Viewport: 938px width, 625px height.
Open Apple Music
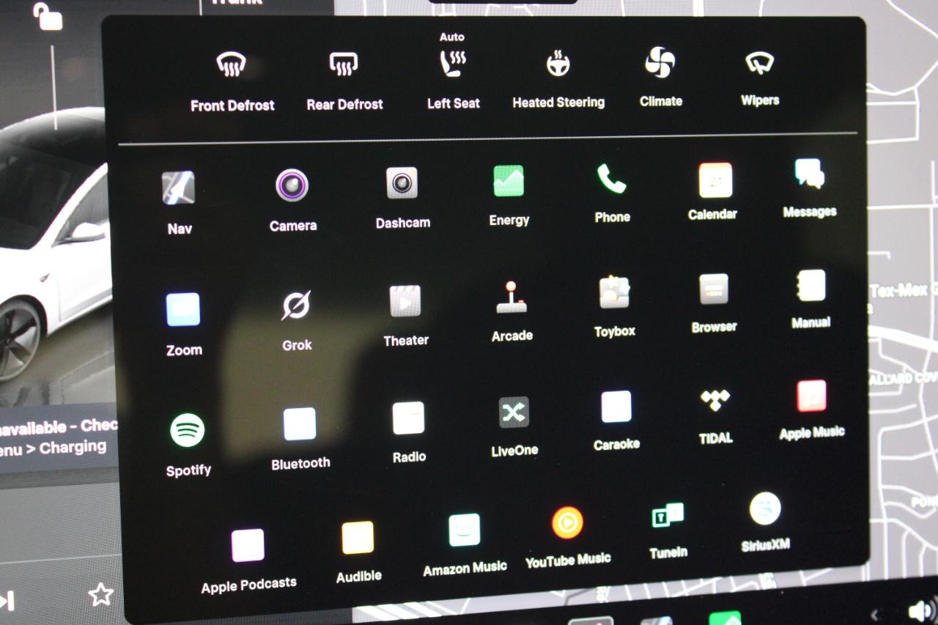coord(811,396)
